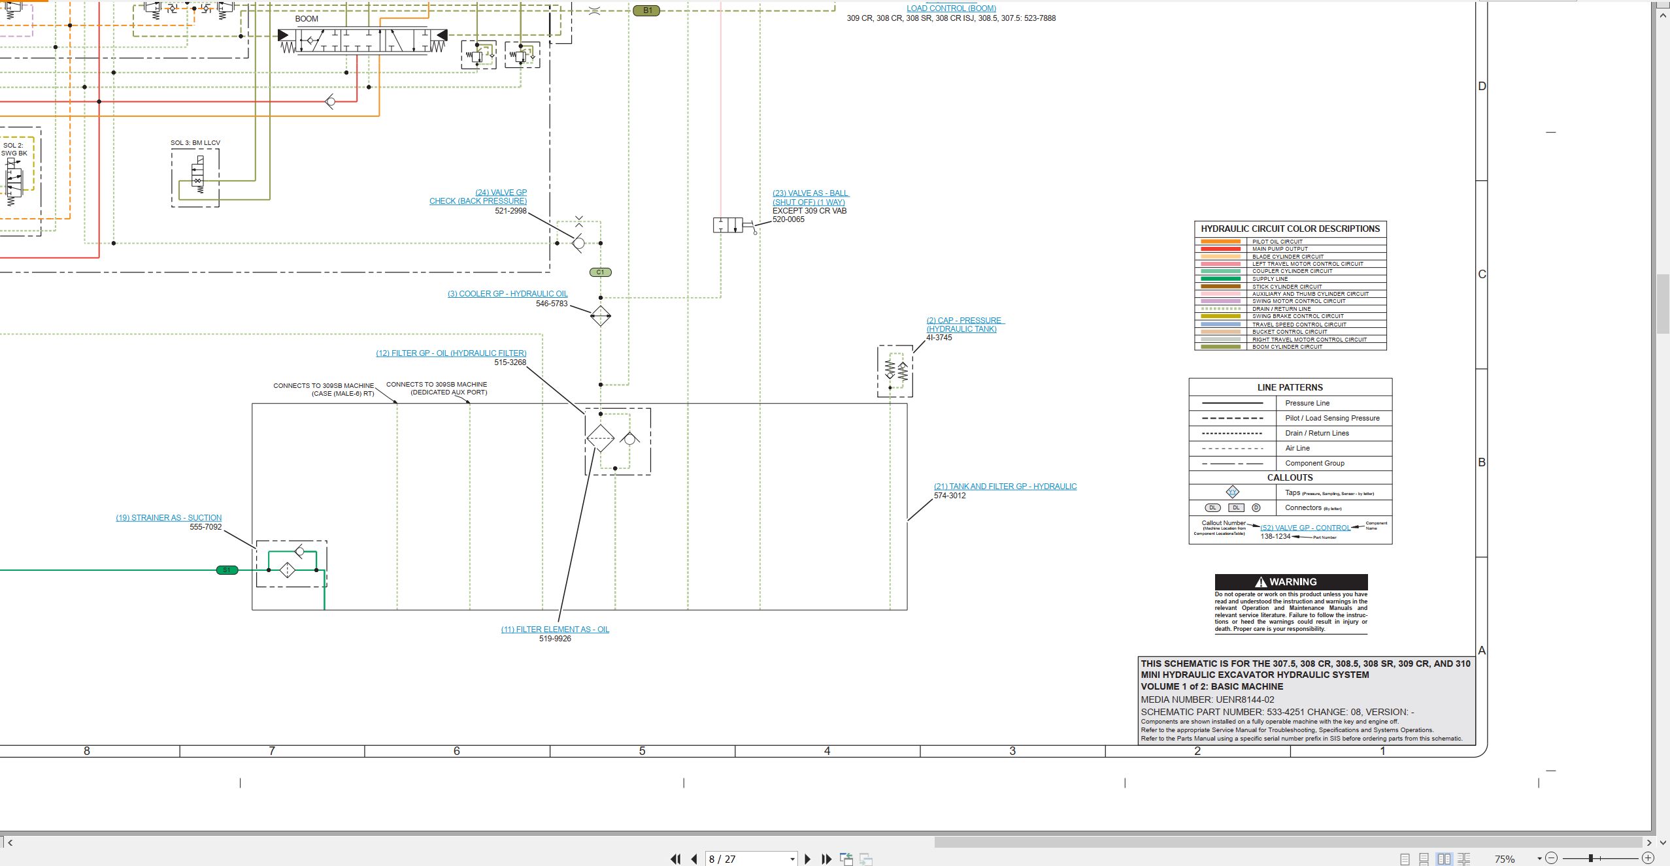Click the next view icon

866,859
